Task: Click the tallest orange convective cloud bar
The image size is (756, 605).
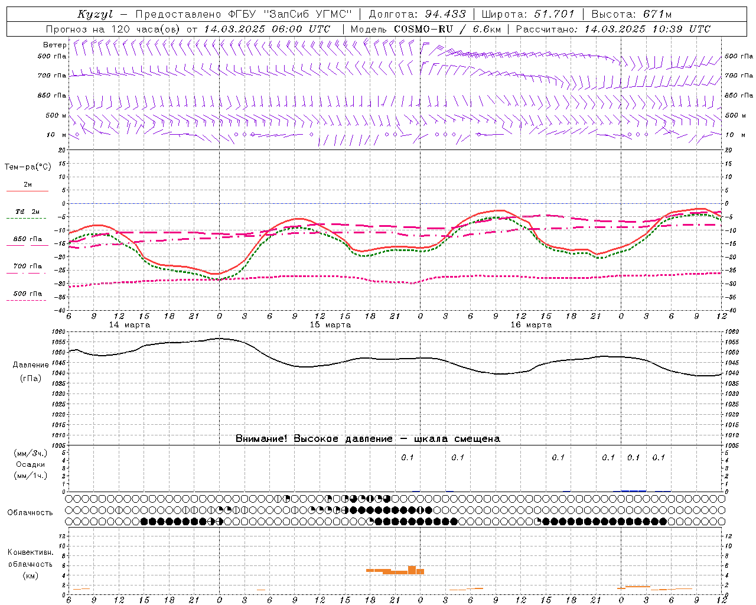Action: [412, 570]
